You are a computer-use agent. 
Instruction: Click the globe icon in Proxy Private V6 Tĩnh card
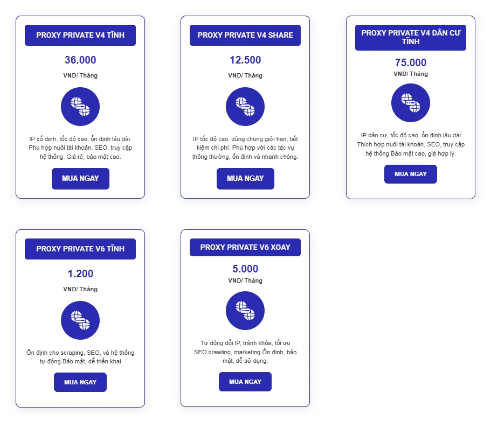(x=80, y=320)
